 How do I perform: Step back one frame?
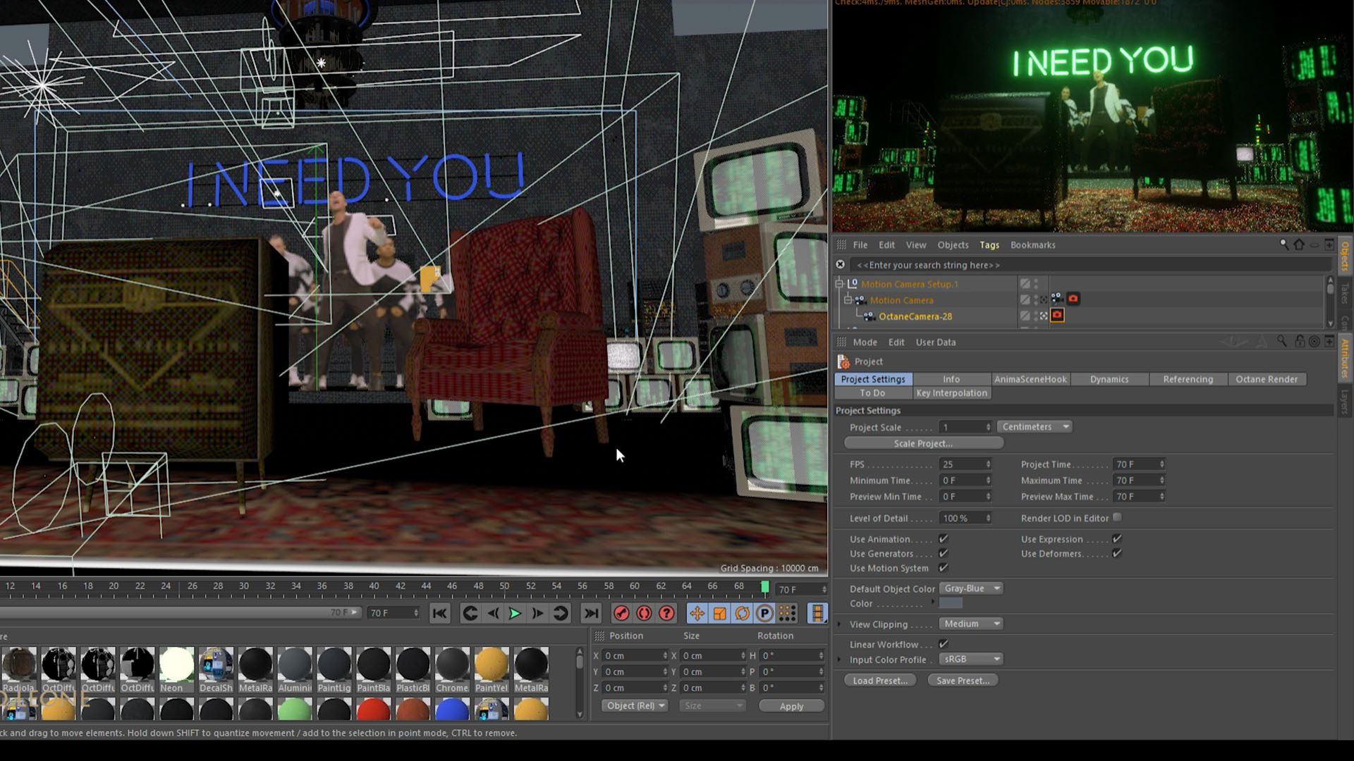coord(493,613)
